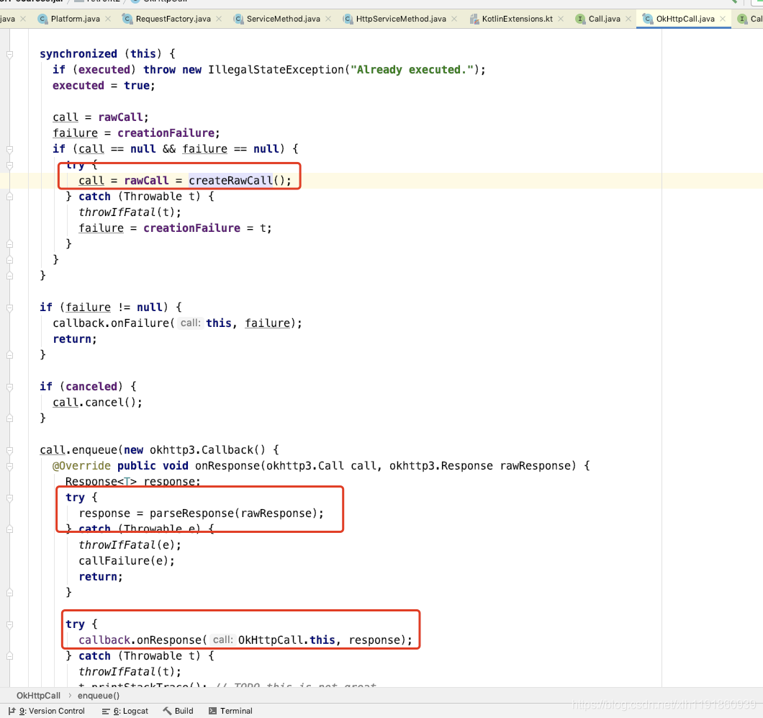
Task: Click the Platform.java class file icon
Action: tap(42, 19)
